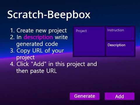Select the Description box in diagram

120,49
